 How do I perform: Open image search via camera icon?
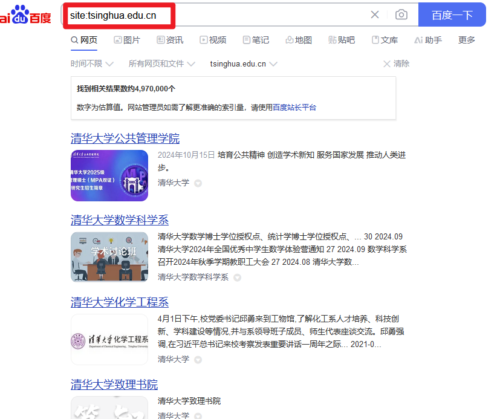(x=401, y=15)
